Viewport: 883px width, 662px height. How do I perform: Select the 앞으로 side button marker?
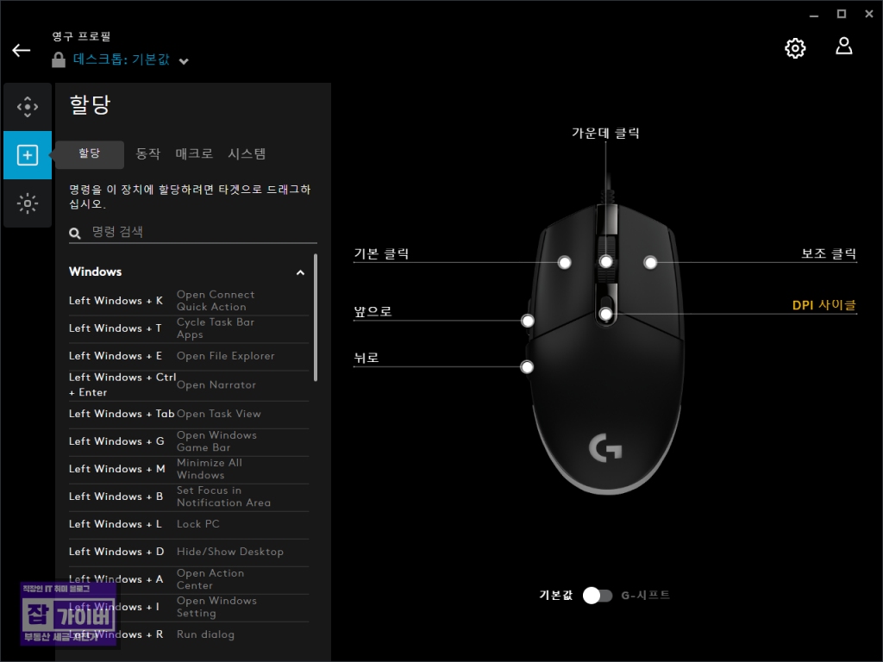528,321
